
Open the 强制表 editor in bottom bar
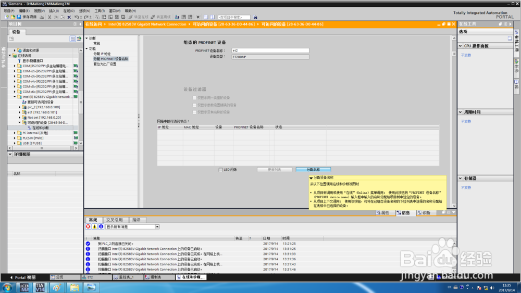159,277
